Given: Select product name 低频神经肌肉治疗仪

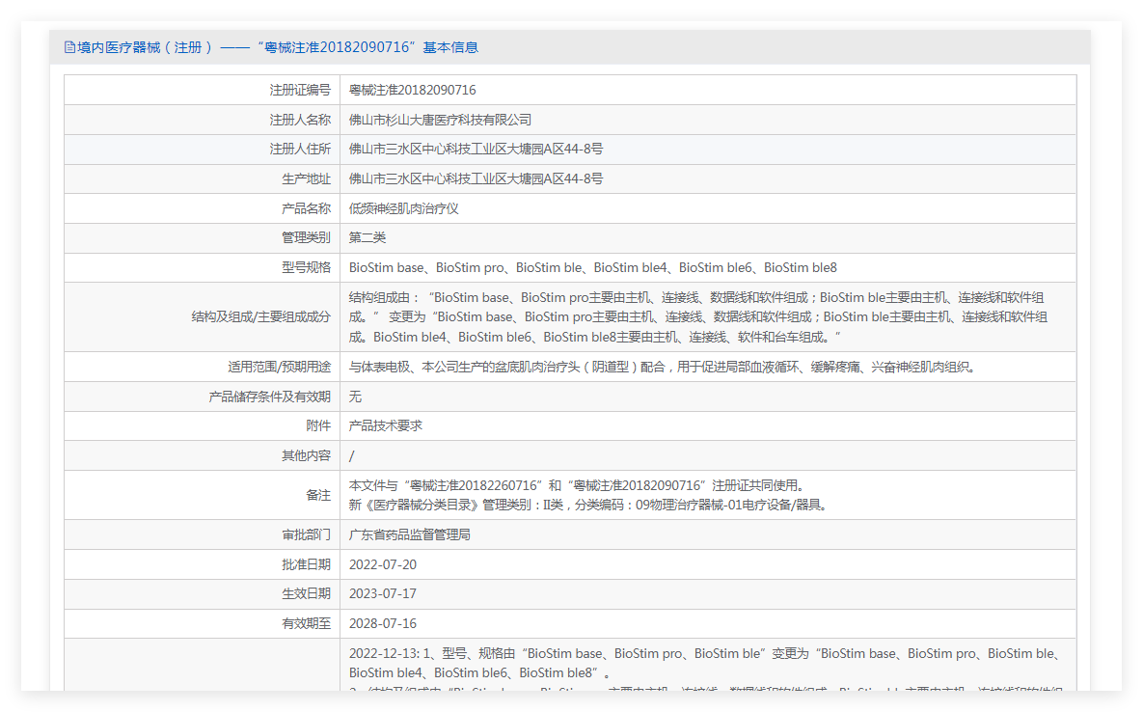Looking at the screenshot, I should 403,208.
